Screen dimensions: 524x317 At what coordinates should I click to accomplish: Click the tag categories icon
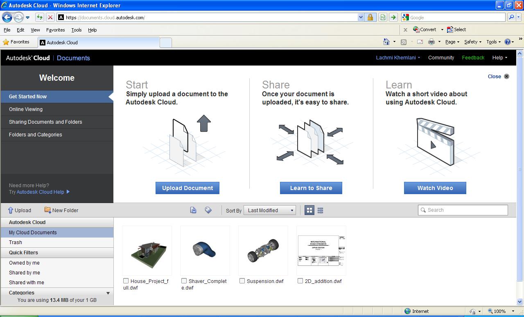tap(208, 210)
